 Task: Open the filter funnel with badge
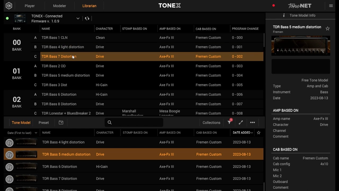click(x=230, y=122)
